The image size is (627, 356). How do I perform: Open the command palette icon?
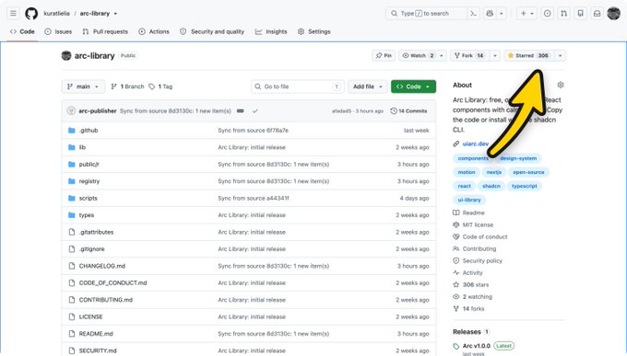coord(473,13)
